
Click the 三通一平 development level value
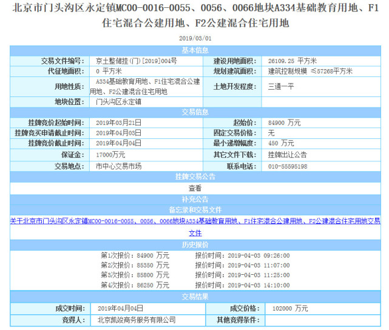281,87
